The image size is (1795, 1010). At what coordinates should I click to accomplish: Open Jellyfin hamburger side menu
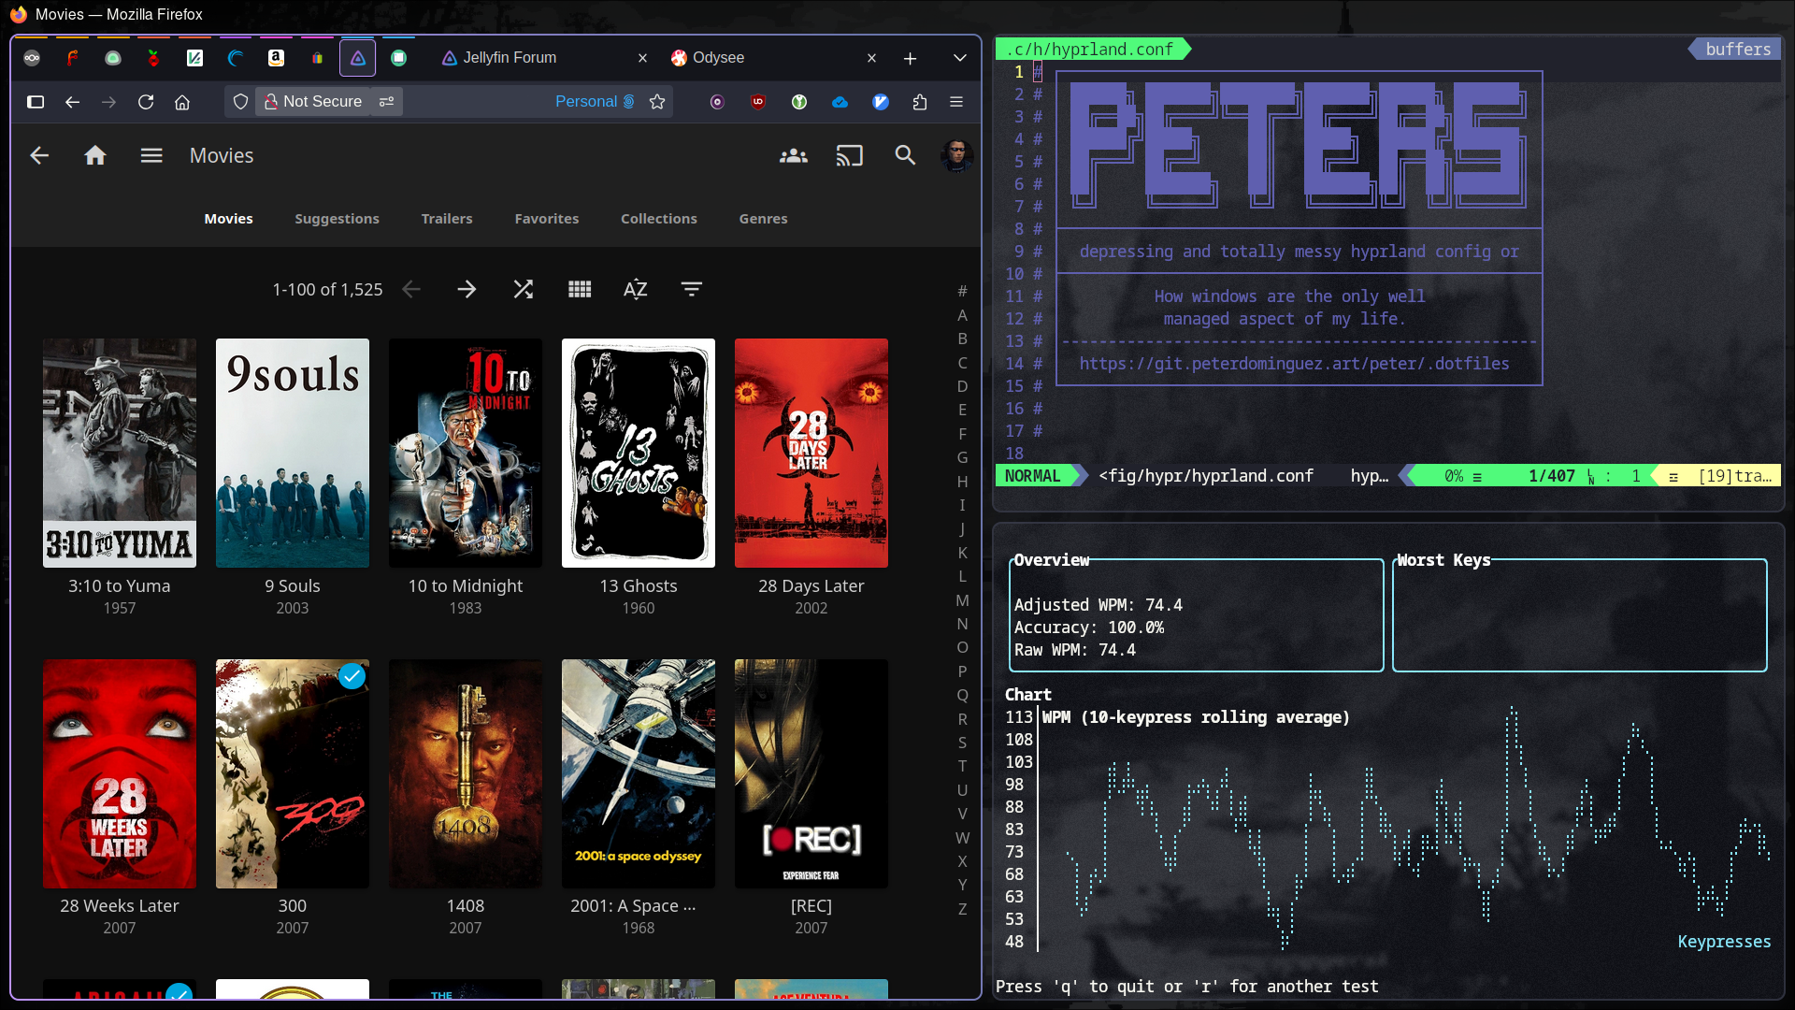tap(151, 155)
